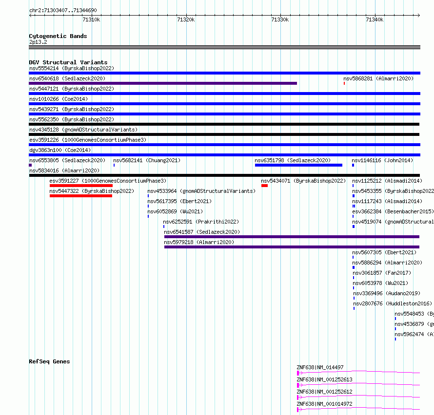Click the 71330k ruler tick label
The width and height of the screenshot is (434, 415).
coord(280,19)
